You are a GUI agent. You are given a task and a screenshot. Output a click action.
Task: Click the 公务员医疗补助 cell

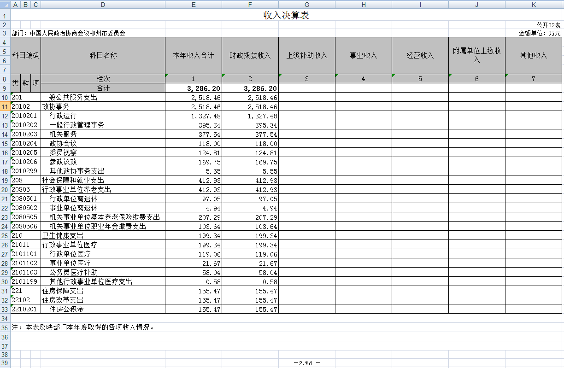tap(103, 272)
